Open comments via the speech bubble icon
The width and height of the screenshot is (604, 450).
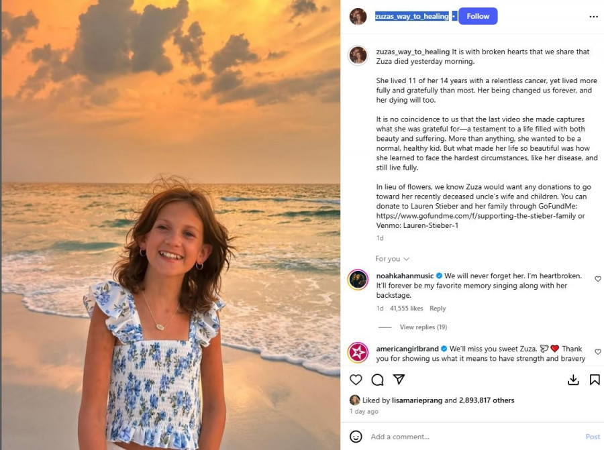(x=377, y=380)
